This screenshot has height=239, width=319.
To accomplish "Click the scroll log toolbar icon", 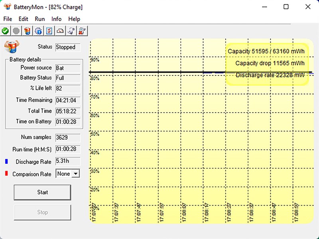I will tap(71, 31).
